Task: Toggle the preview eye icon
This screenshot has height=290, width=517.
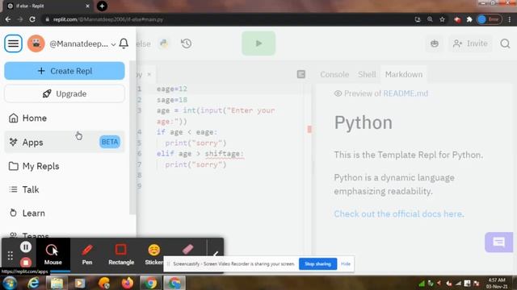Action: 338,93
